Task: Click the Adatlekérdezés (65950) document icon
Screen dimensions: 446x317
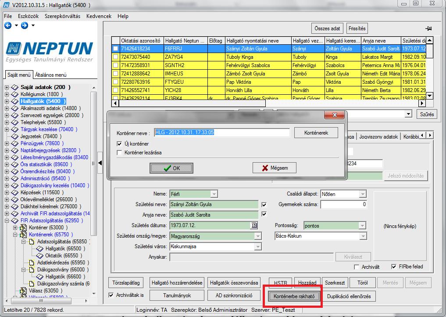Action: [x=32, y=263]
